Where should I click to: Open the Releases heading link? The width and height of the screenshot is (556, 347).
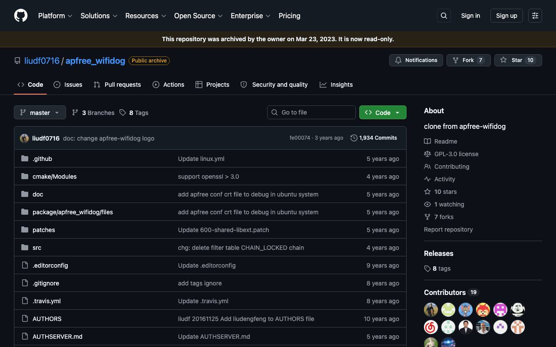pos(439,253)
